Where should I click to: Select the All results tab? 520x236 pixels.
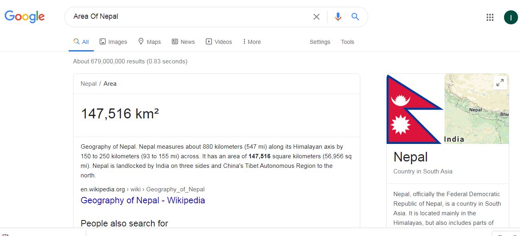click(x=81, y=42)
